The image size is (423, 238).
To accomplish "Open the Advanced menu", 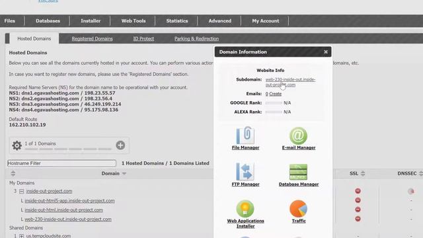I will point(219,20).
